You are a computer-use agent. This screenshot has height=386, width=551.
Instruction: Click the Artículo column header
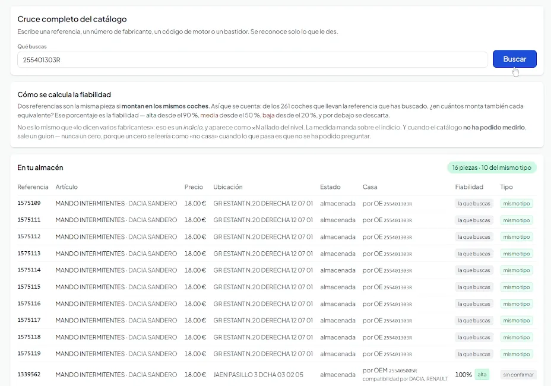click(x=66, y=187)
